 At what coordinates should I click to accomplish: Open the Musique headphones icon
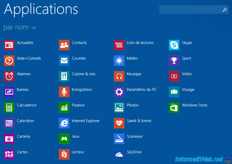click(119, 76)
